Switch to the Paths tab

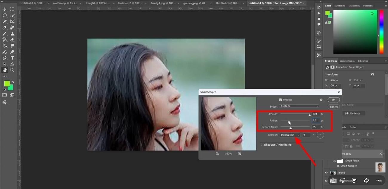[x=352, y=127]
